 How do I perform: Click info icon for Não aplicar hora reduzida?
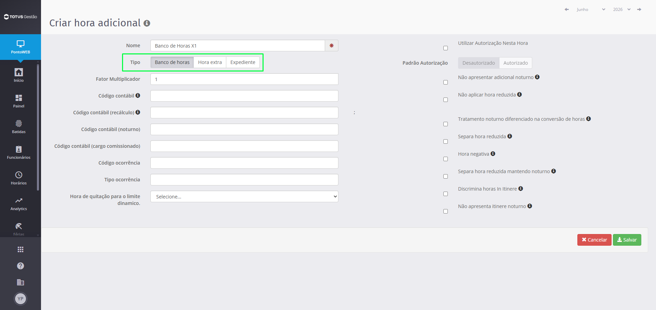(x=520, y=94)
